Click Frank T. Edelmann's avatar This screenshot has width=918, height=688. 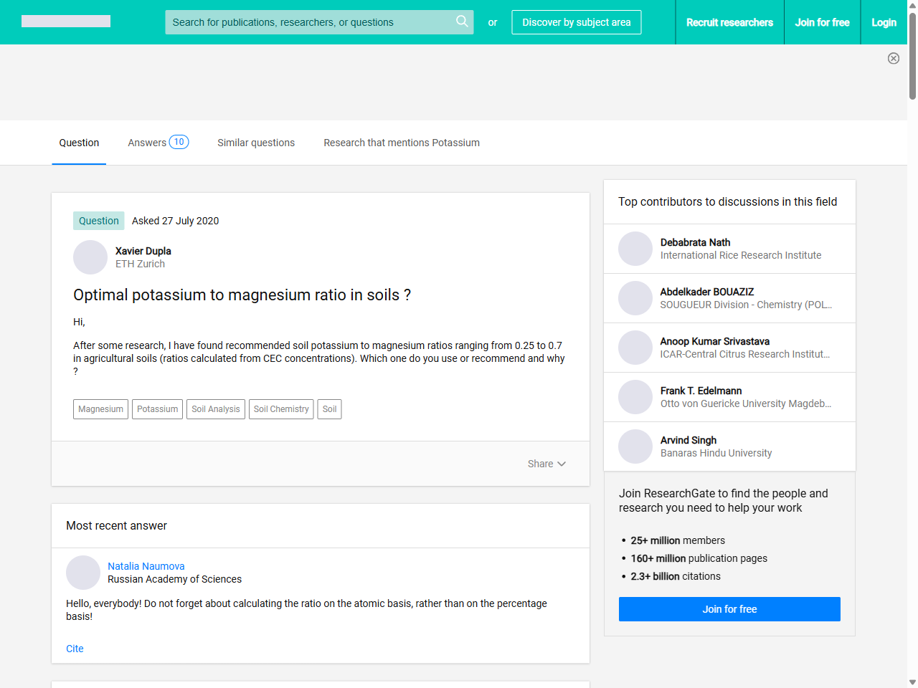pos(635,397)
